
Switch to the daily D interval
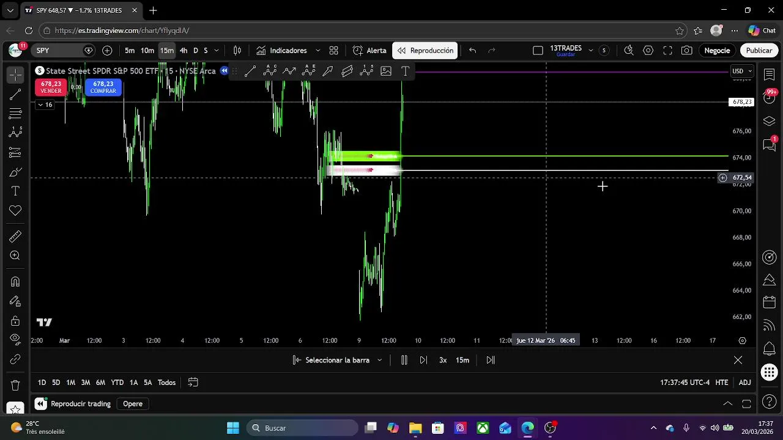pos(196,51)
